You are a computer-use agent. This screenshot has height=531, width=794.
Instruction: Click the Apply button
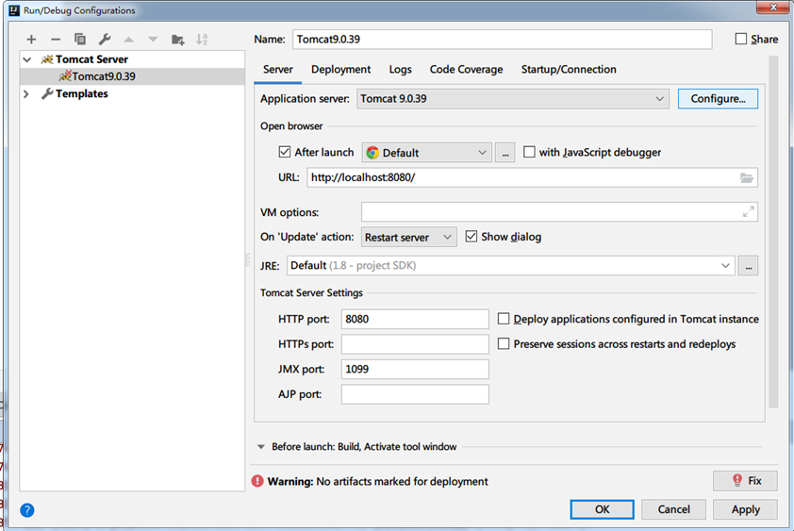coord(745,509)
